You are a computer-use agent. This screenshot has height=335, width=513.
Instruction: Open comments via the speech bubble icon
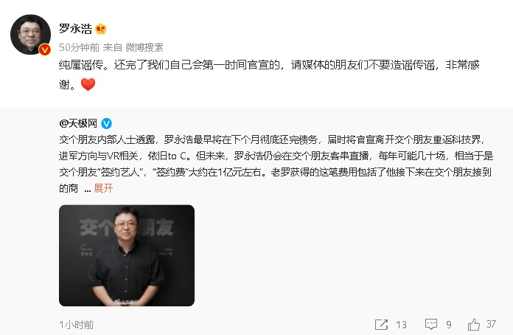click(x=431, y=325)
